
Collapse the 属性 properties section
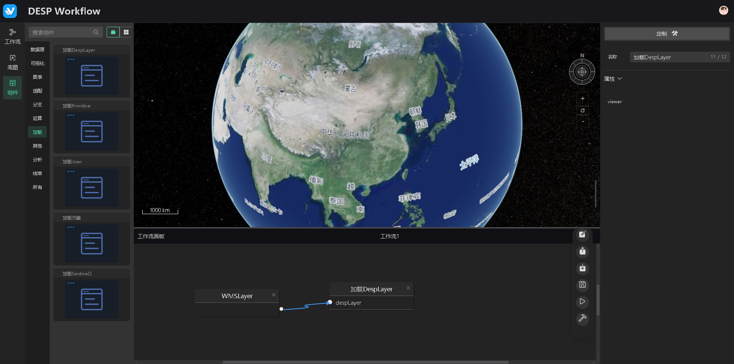coord(613,79)
